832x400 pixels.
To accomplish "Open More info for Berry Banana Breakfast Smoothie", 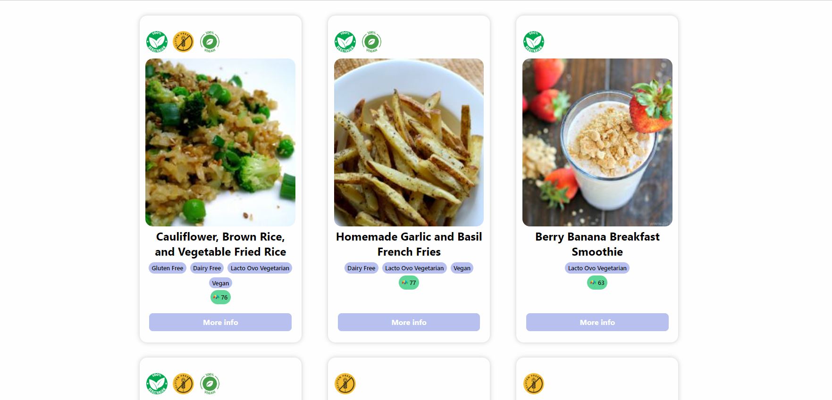I will pos(597,322).
